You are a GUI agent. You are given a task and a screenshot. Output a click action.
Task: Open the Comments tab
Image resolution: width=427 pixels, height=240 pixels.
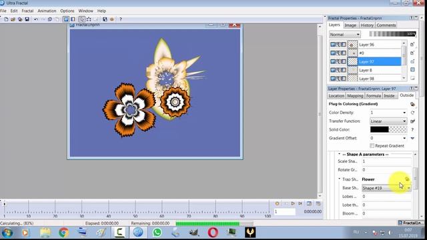[386, 25]
